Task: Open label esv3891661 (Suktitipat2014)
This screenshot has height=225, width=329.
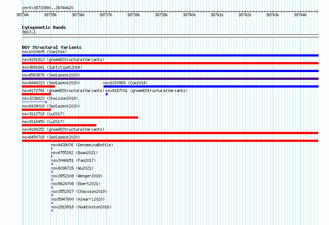Action: (x=52, y=67)
